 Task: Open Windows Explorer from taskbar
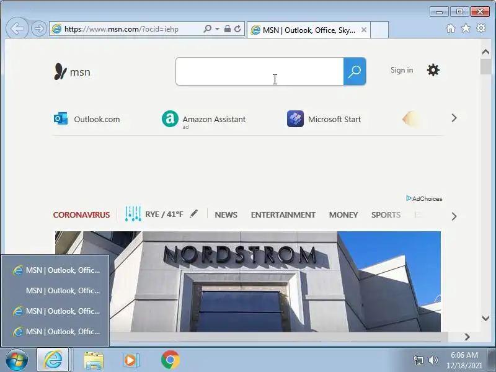(x=94, y=360)
